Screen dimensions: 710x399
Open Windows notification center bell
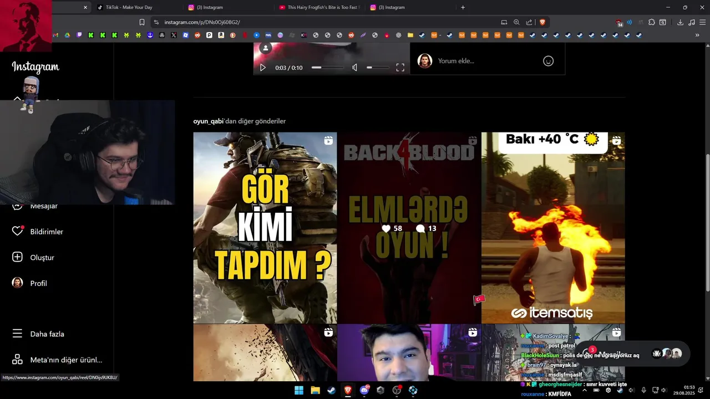coord(702,390)
